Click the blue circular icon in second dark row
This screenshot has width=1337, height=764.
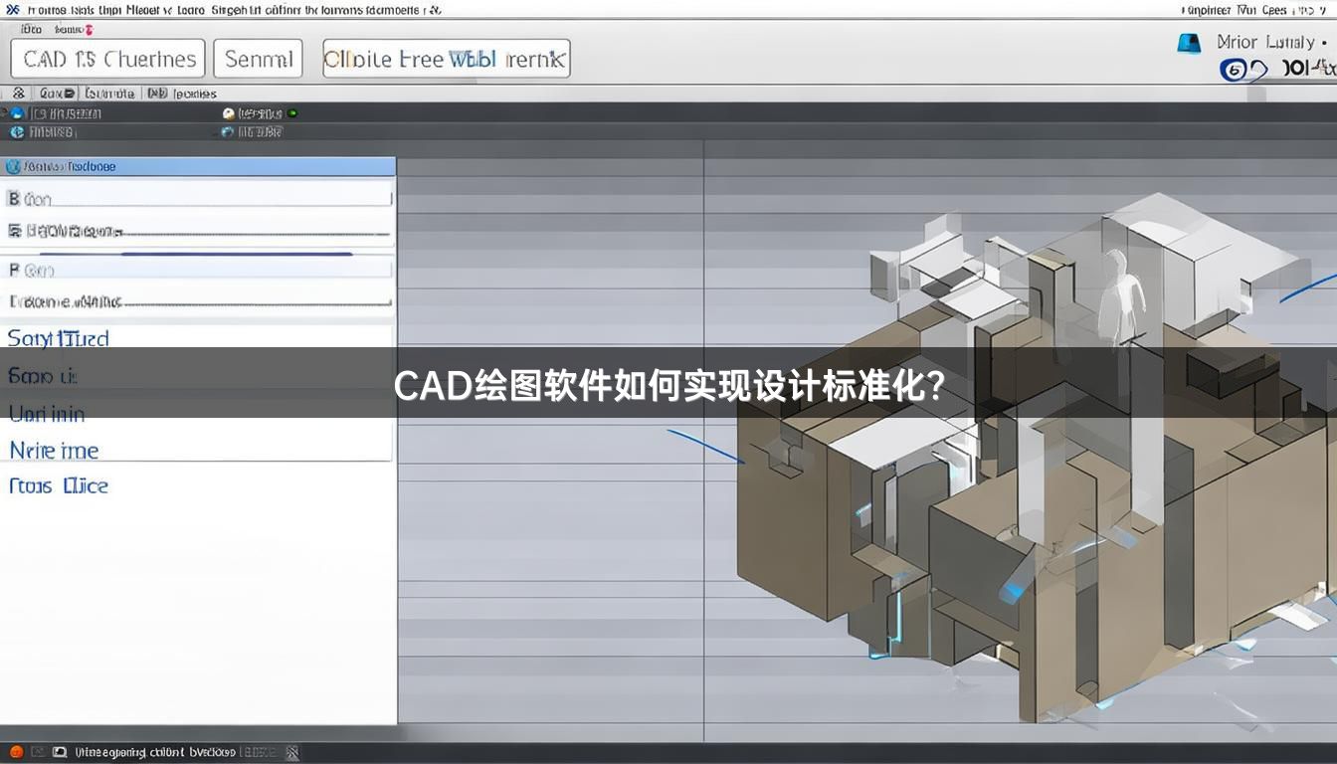coord(16,131)
